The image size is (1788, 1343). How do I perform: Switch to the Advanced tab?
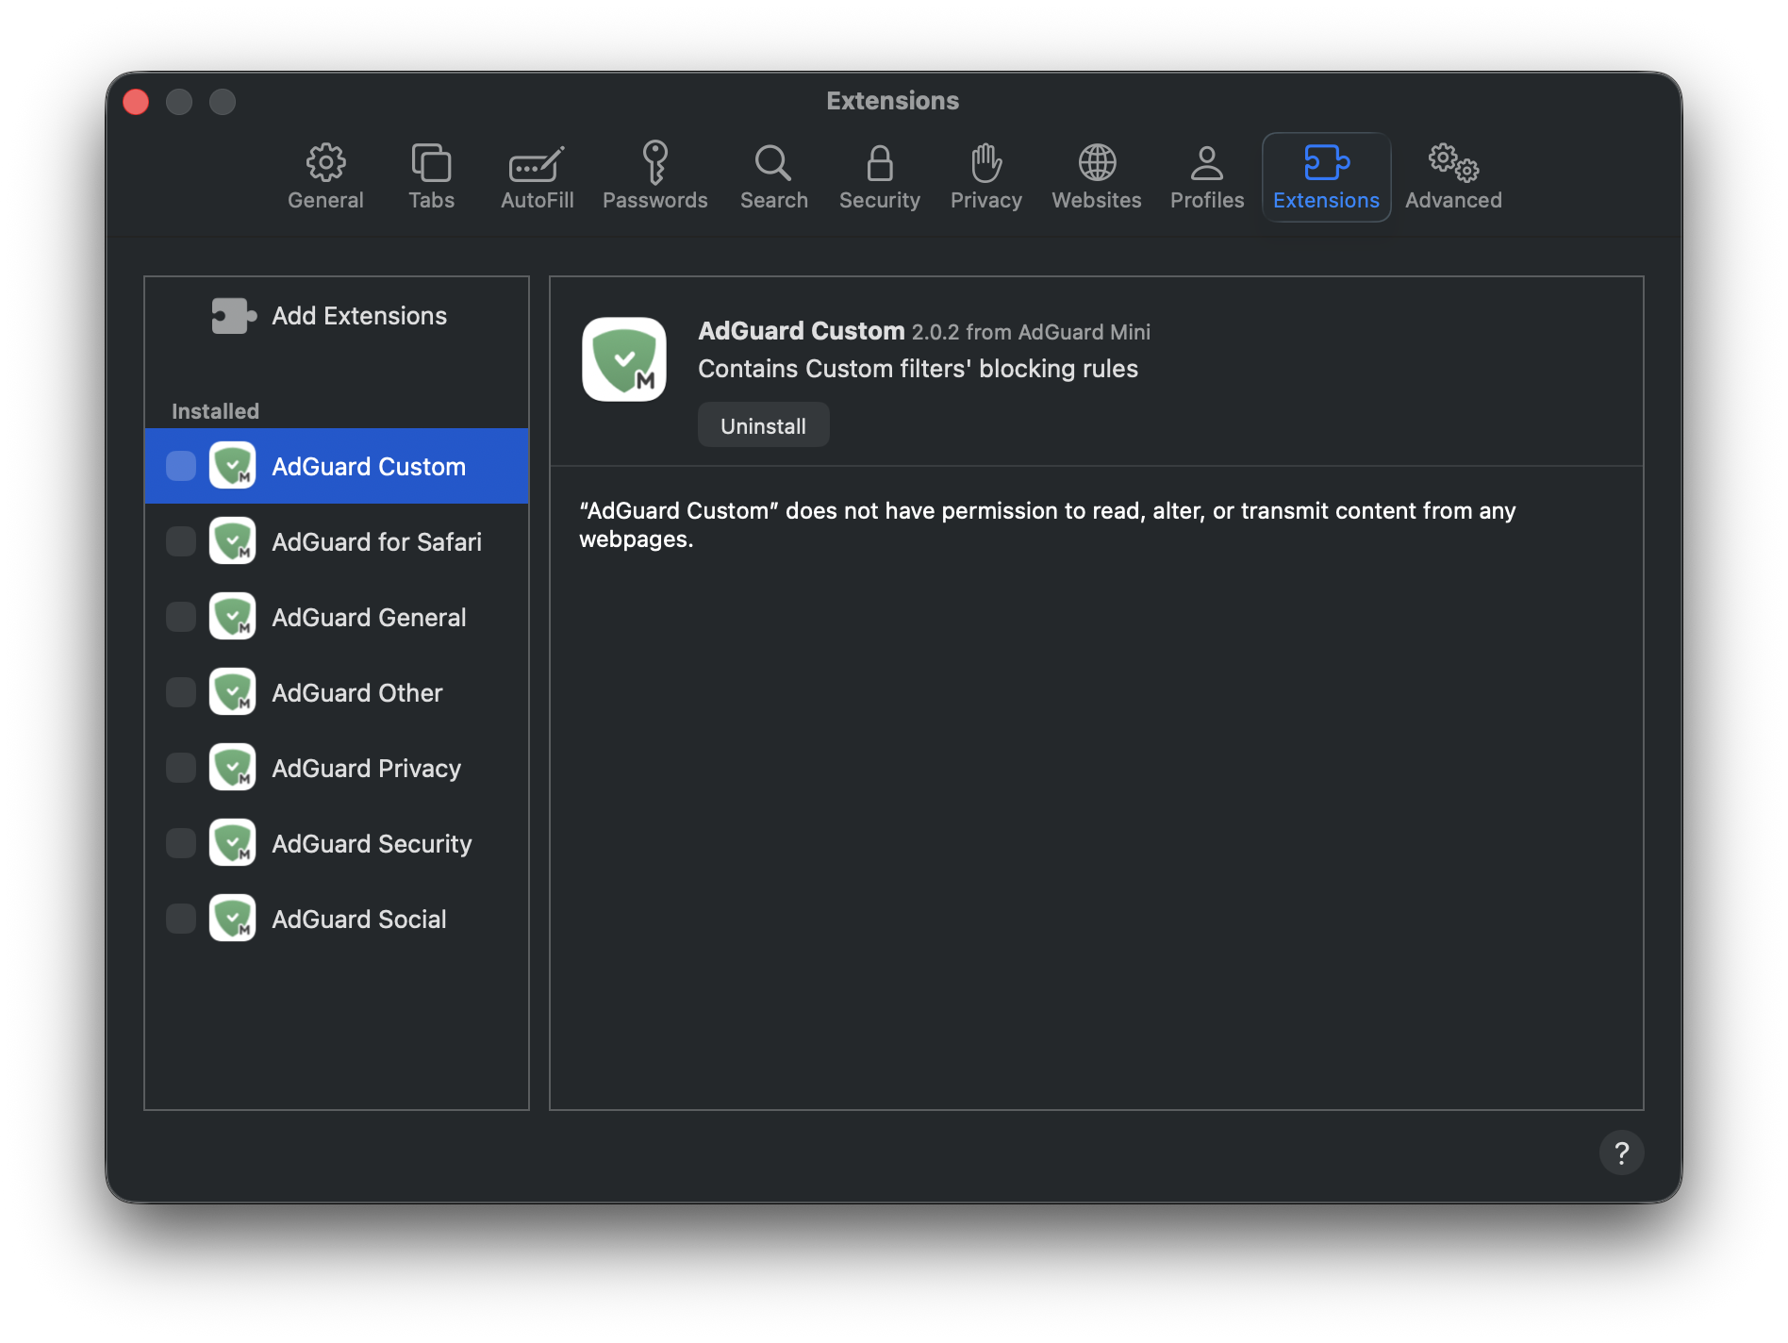[x=1452, y=177]
